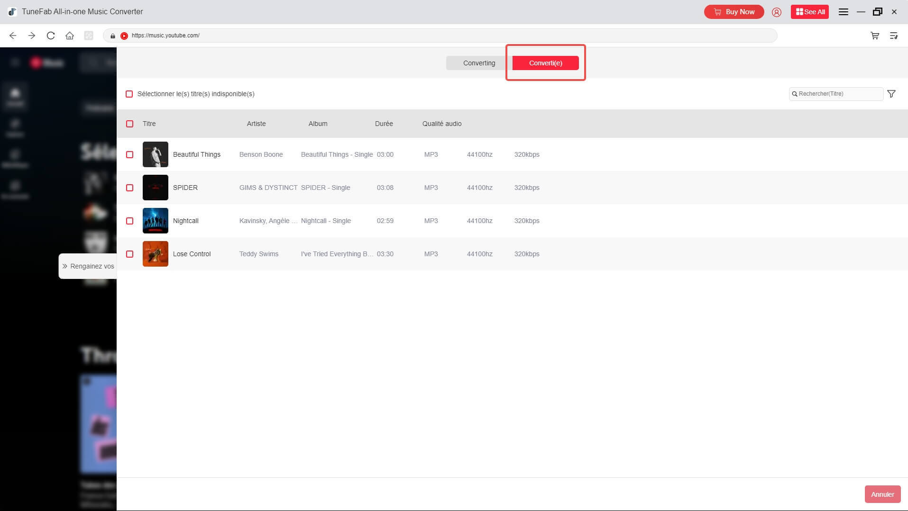Open the hamburger menu in title bar

click(844, 12)
